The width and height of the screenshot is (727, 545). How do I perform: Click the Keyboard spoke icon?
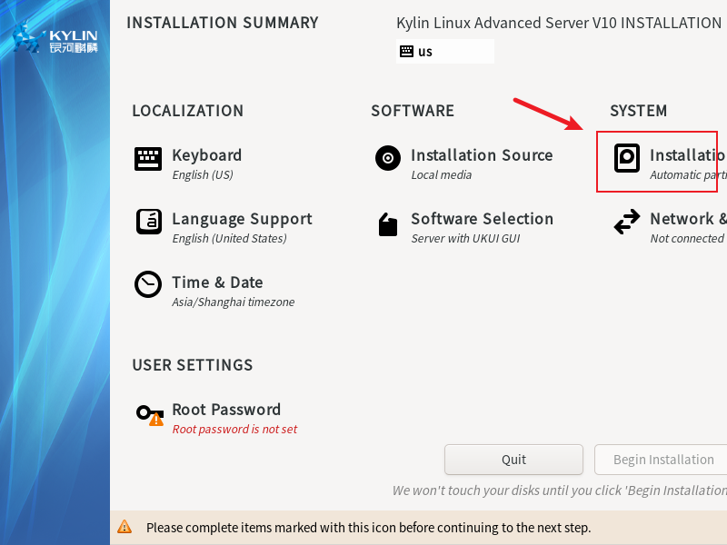tap(148, 159)
